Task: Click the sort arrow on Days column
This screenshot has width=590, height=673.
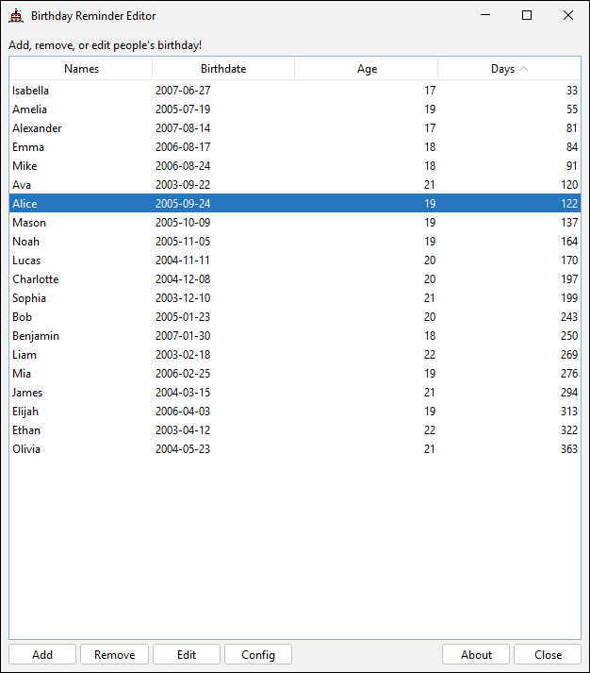Action: [x=524, y=69]
